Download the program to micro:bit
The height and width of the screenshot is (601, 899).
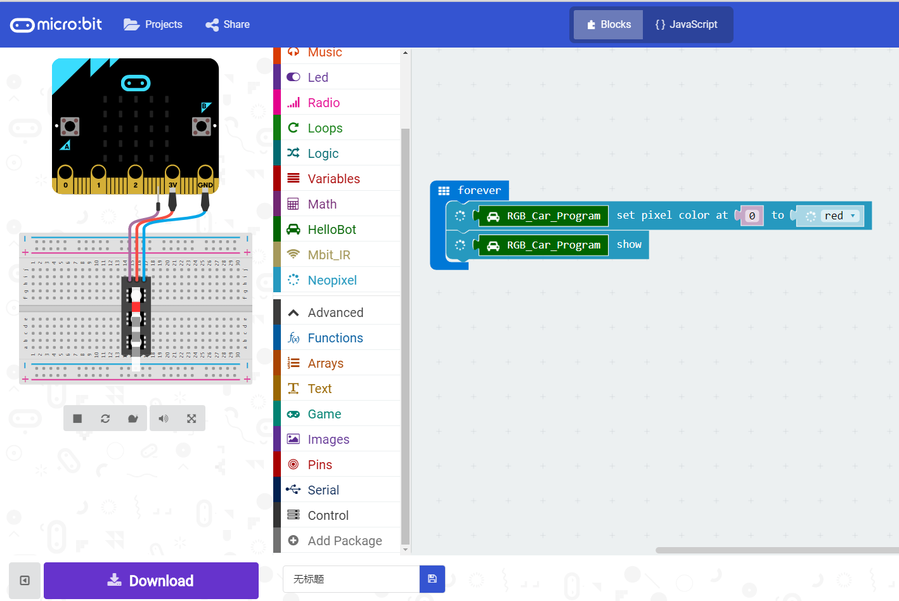[x=151, y=581]
